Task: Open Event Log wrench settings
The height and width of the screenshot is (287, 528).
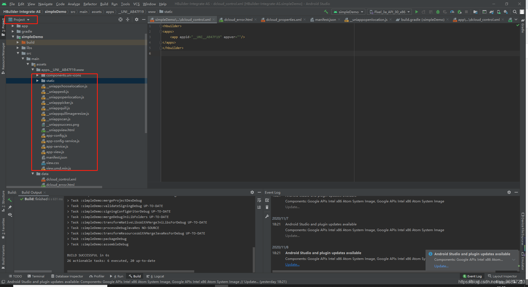Action: tap(267, 216)
